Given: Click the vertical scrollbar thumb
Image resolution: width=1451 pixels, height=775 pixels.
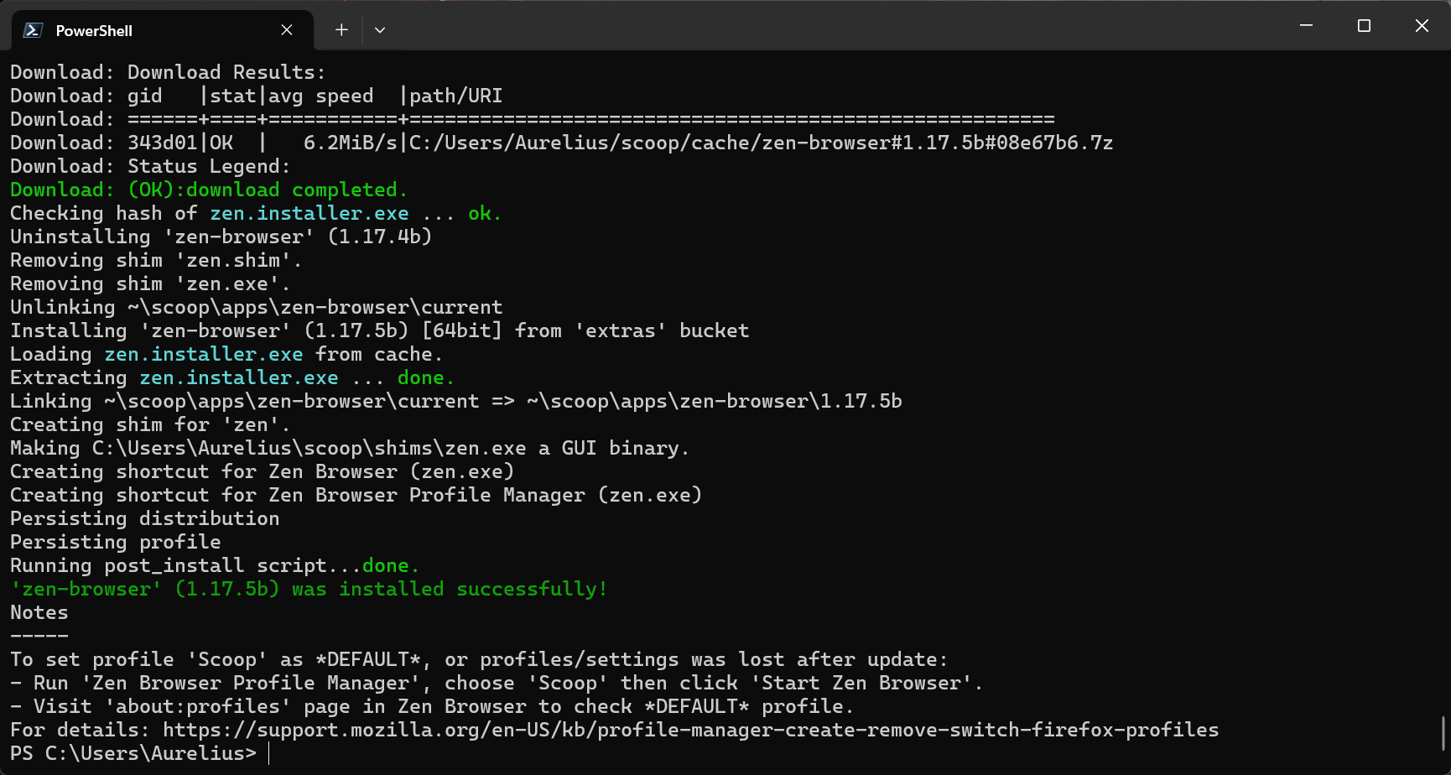Looking at the screenshot, I should click(x=1443, y=733).
